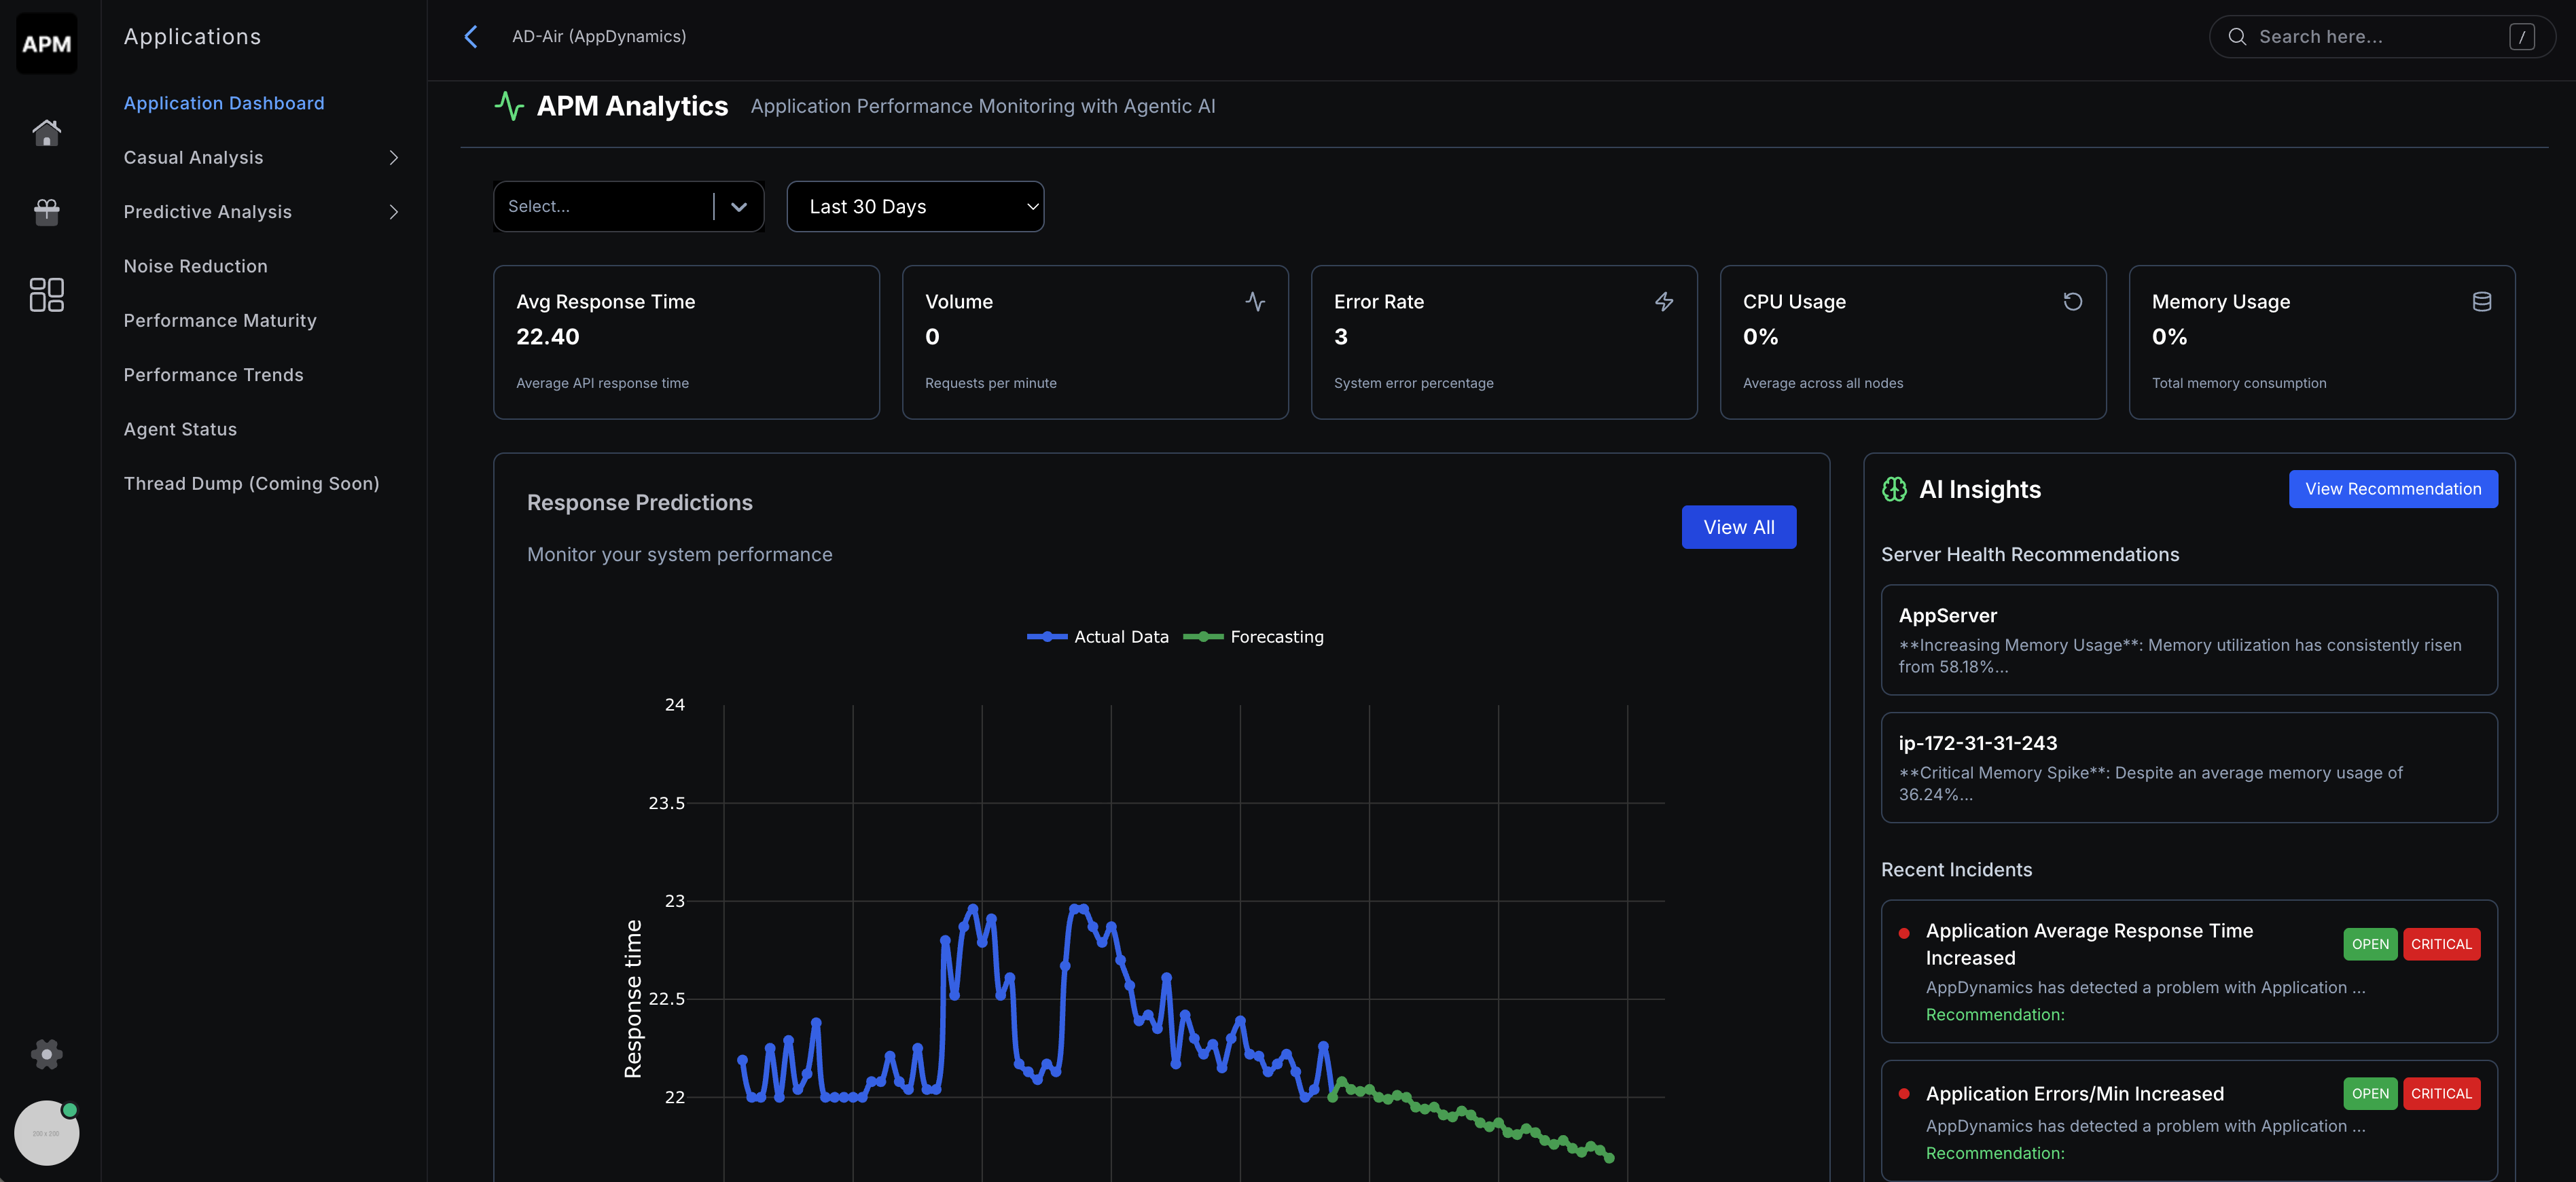The width and height of the screenshot is (2576, 1182).
Task: Open the Select... metric dropdown
Action: pyautogui.click(x=628, y=206)
